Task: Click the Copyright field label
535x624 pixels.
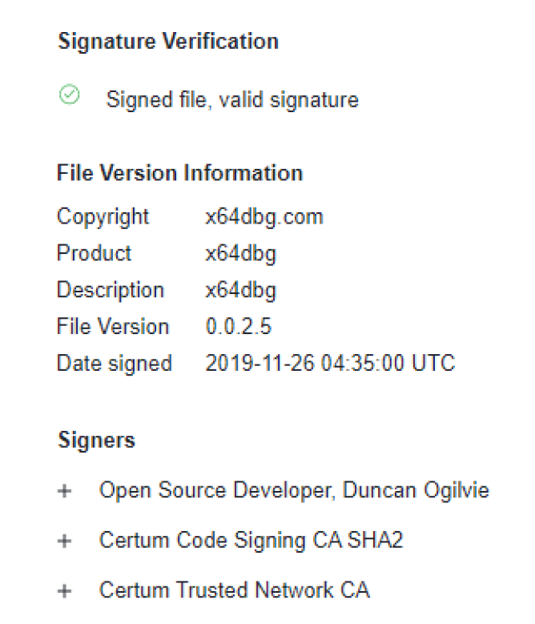Action: click(x=103, y=216)
